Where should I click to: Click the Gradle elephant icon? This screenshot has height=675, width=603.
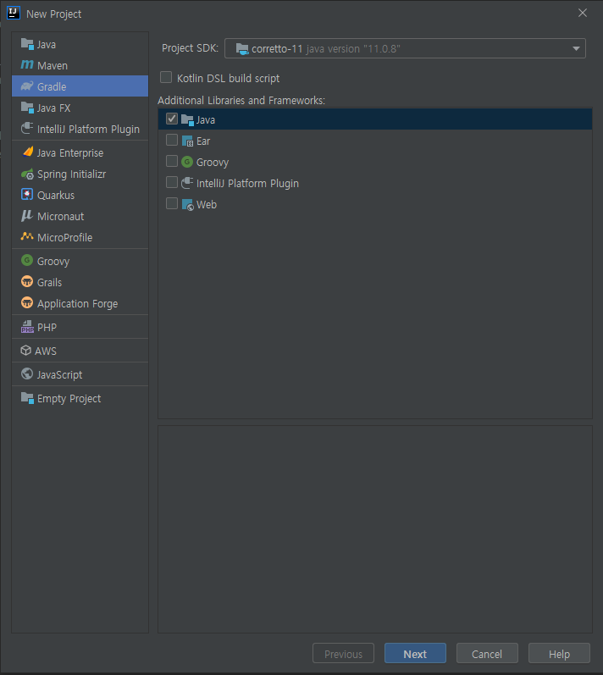pyautogui.click(x=27, y=86)
